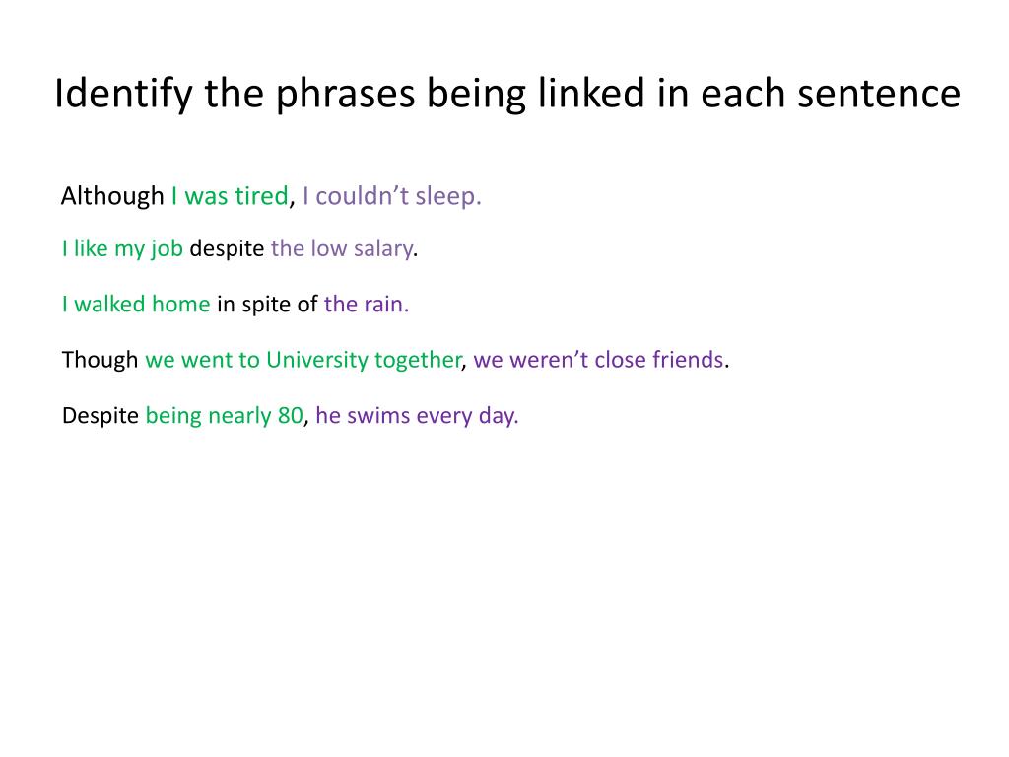Select the purple phrase "I couldn't sleep."
This screenshot has width=1009, height=757.
tap(392, 196)
